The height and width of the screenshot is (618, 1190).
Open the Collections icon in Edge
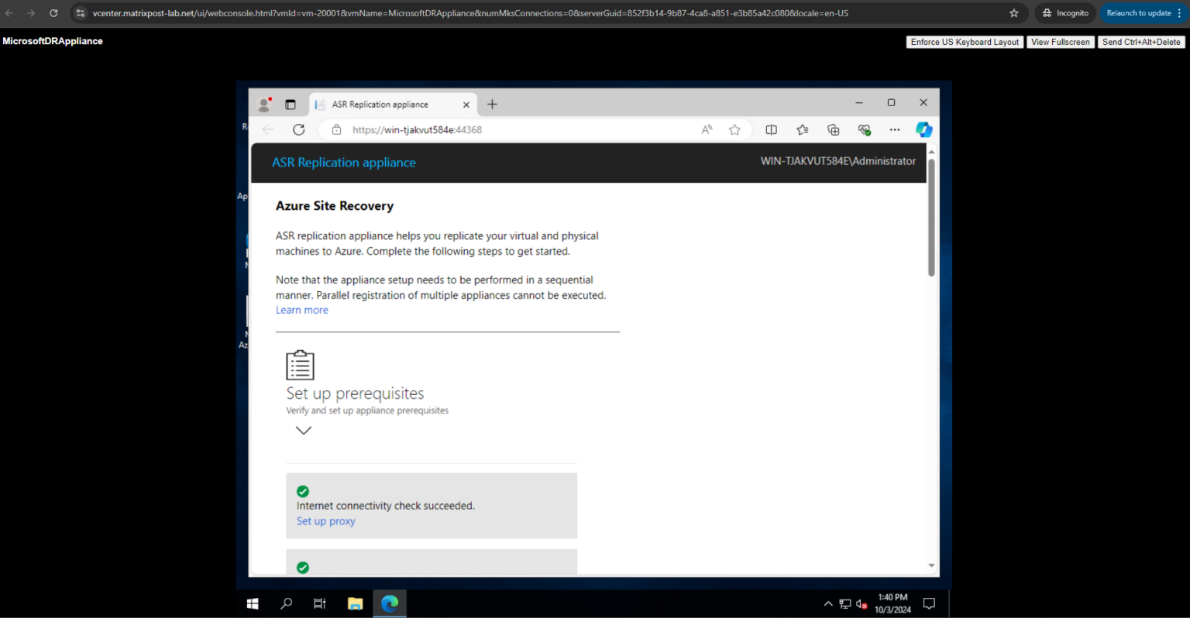[x=833, y=129]
